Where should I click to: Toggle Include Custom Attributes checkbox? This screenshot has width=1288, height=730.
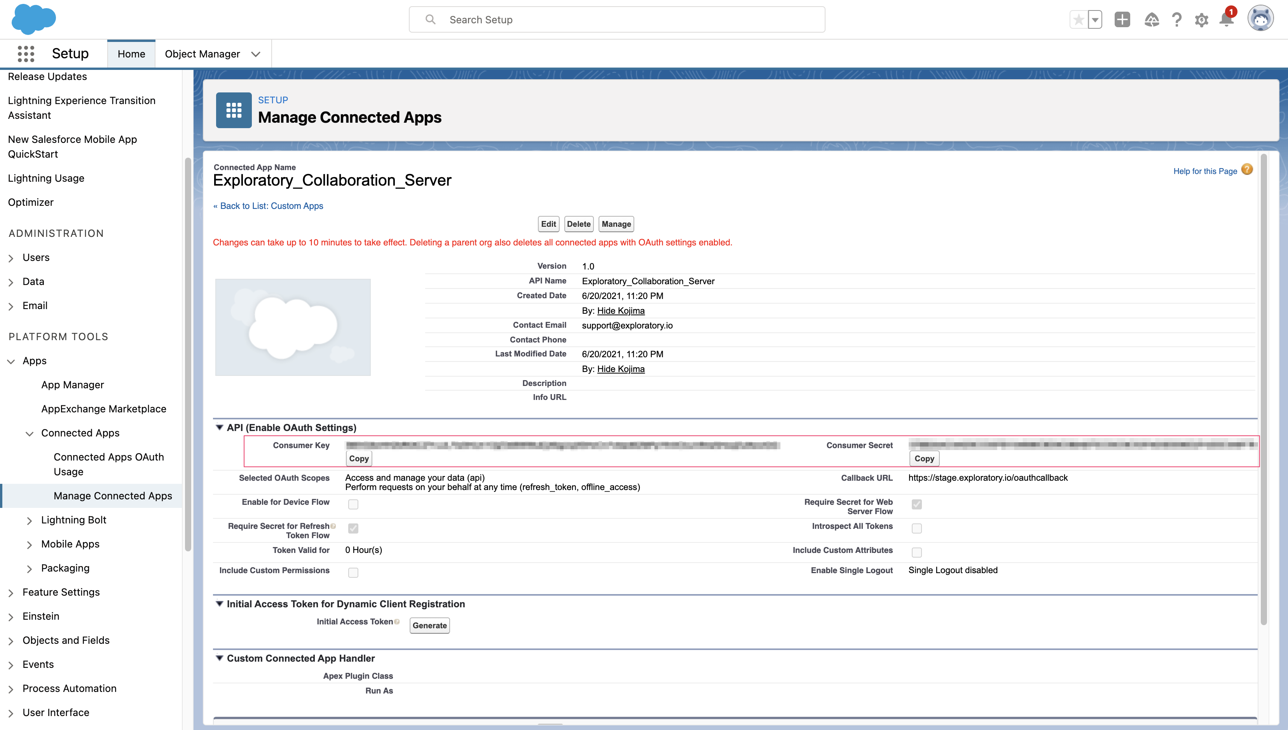(x=917, y=553)
